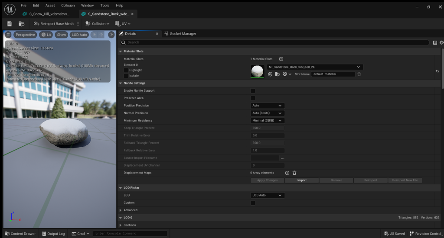
Task: Close the Details panel tab
Action: (x=157, y=34)
